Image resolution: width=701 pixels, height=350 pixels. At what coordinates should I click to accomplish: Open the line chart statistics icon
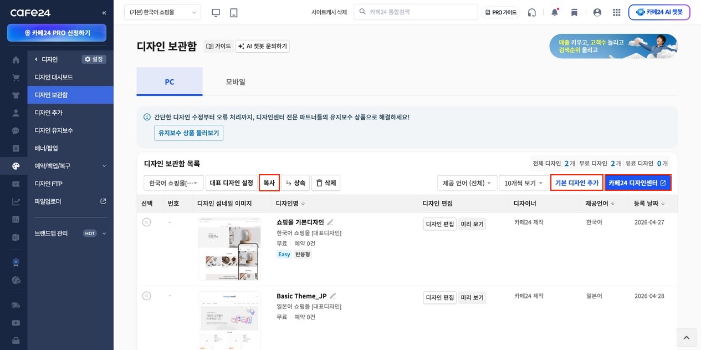tap(16, 201)
